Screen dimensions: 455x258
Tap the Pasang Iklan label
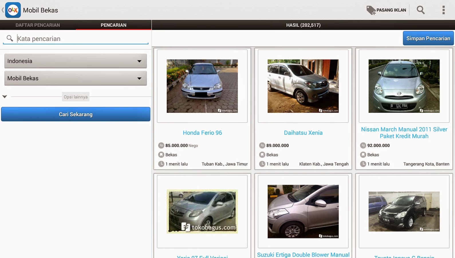click(x=391, y=10)
